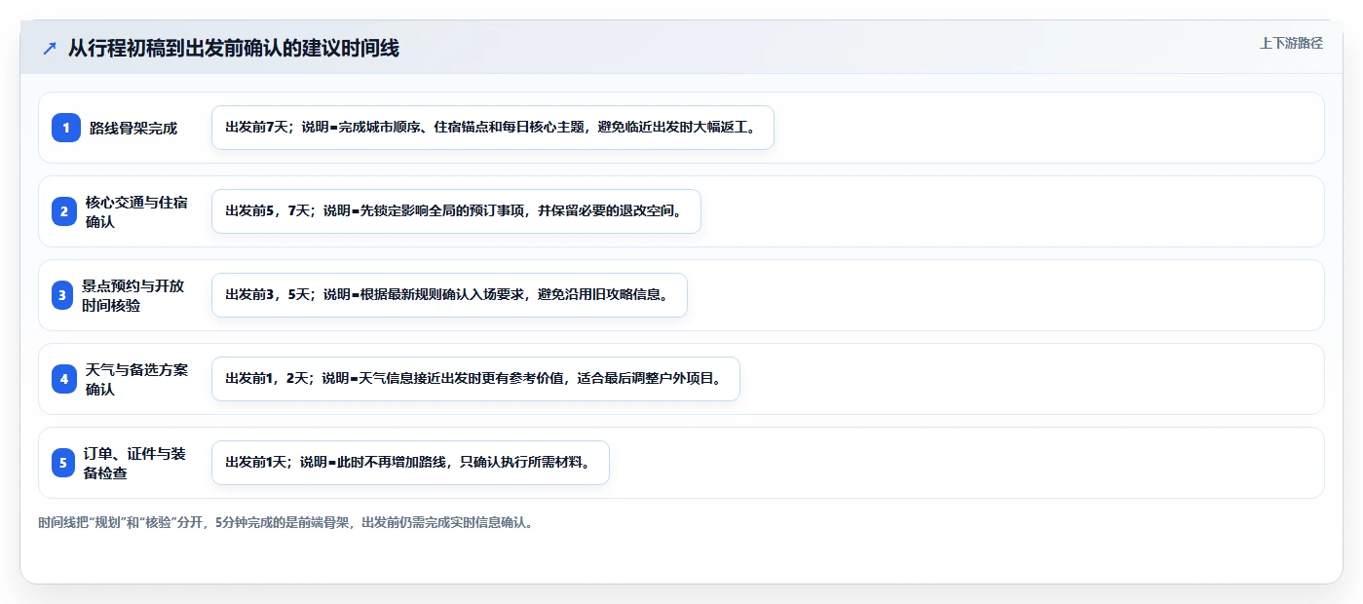This screenshot has width=1363, height=604.
Task: Click the title 从行程初稿到出发前确认的建议时间线
Action: click(x=234, y=49)
